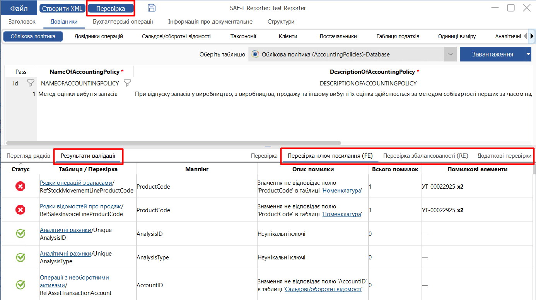Open the Додаткові перевірки tab

[504, 156]
